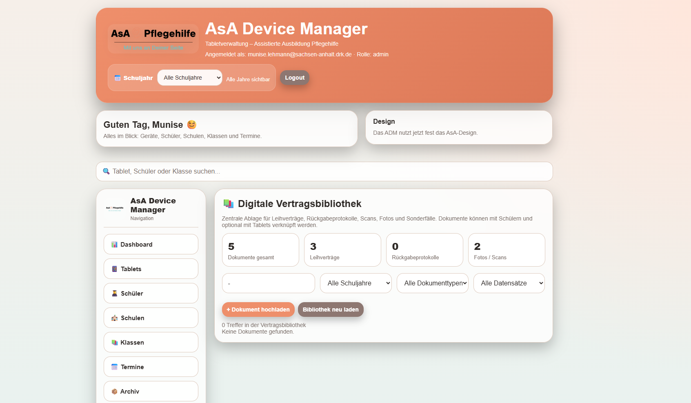Click the large 'AsA Device Manager' header title
This screenshot has height=403, width=691.
pos(287,29)
